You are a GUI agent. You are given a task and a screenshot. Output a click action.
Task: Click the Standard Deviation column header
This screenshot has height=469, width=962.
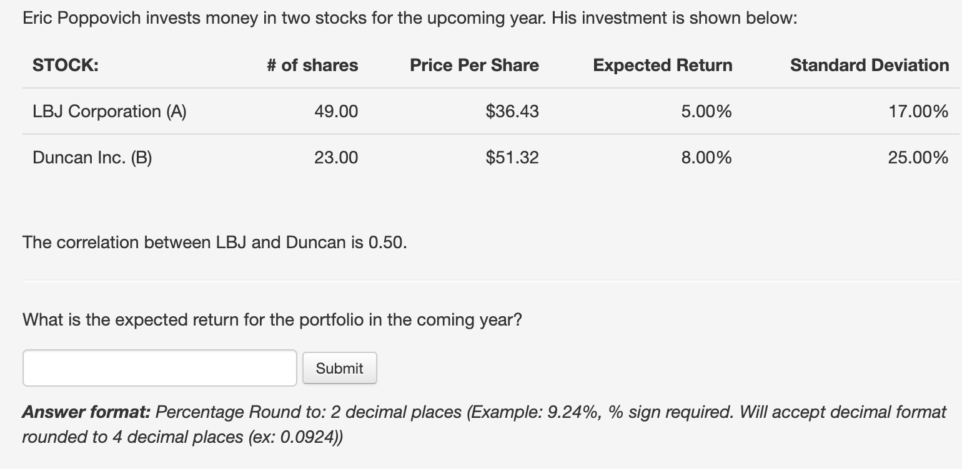(x=870, y=65)
